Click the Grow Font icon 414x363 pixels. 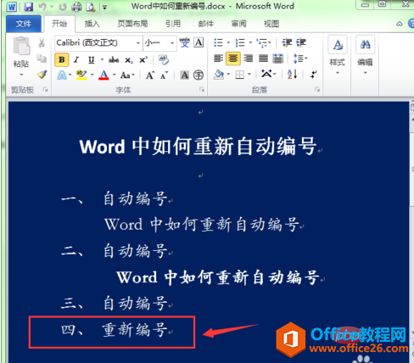tap(149, 75)
